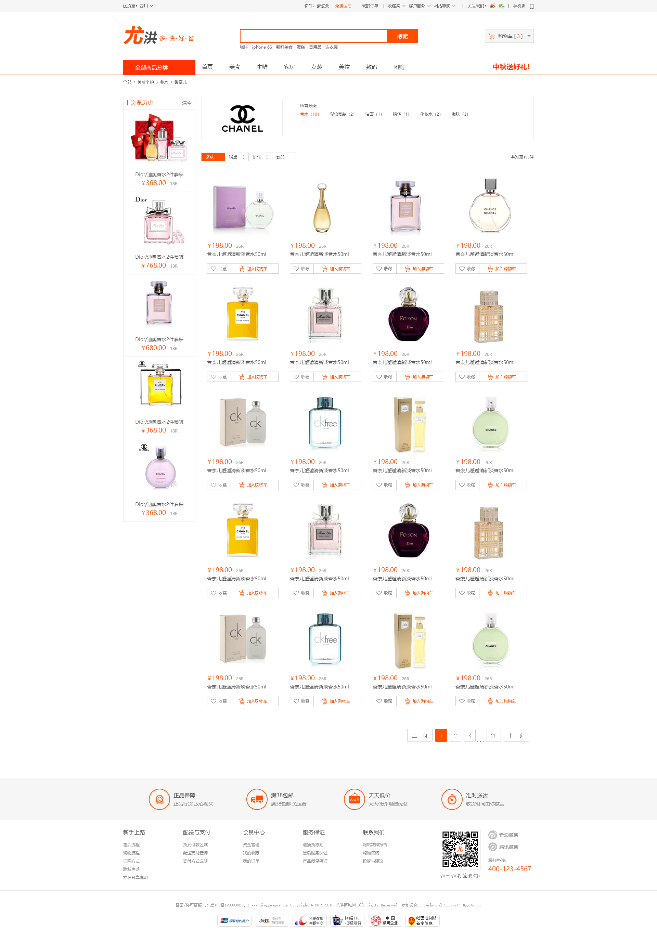Favorite the first perfume with 收藏 heart

[x=219, y=269]
